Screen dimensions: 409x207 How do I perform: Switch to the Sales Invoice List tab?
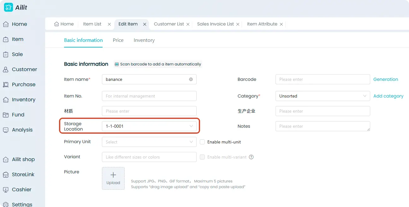point(216,24)
